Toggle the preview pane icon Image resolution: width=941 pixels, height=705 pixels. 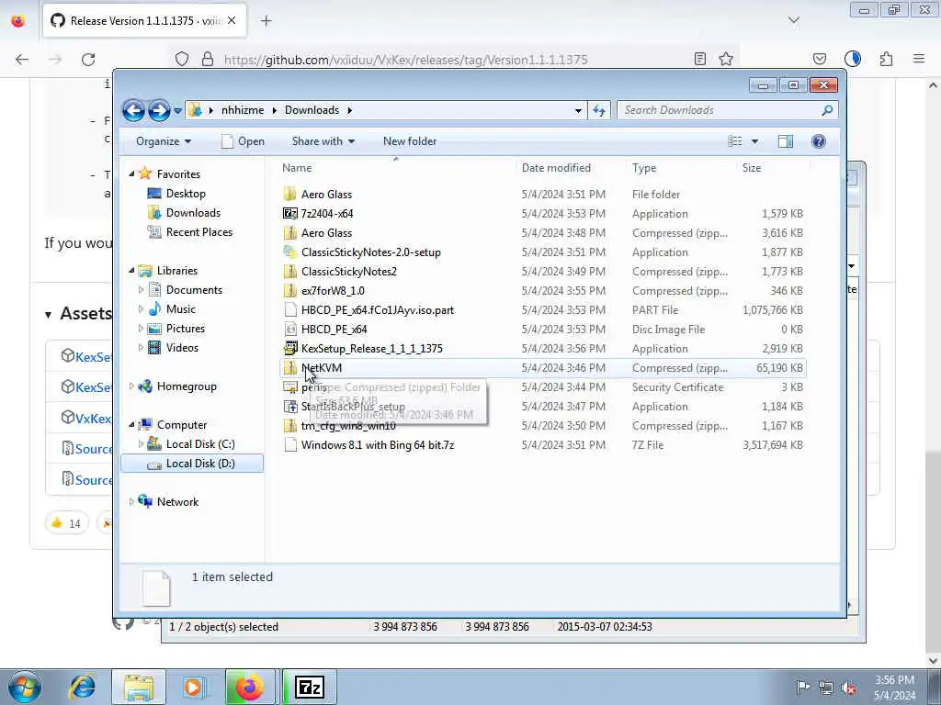(x=786, y=141)
